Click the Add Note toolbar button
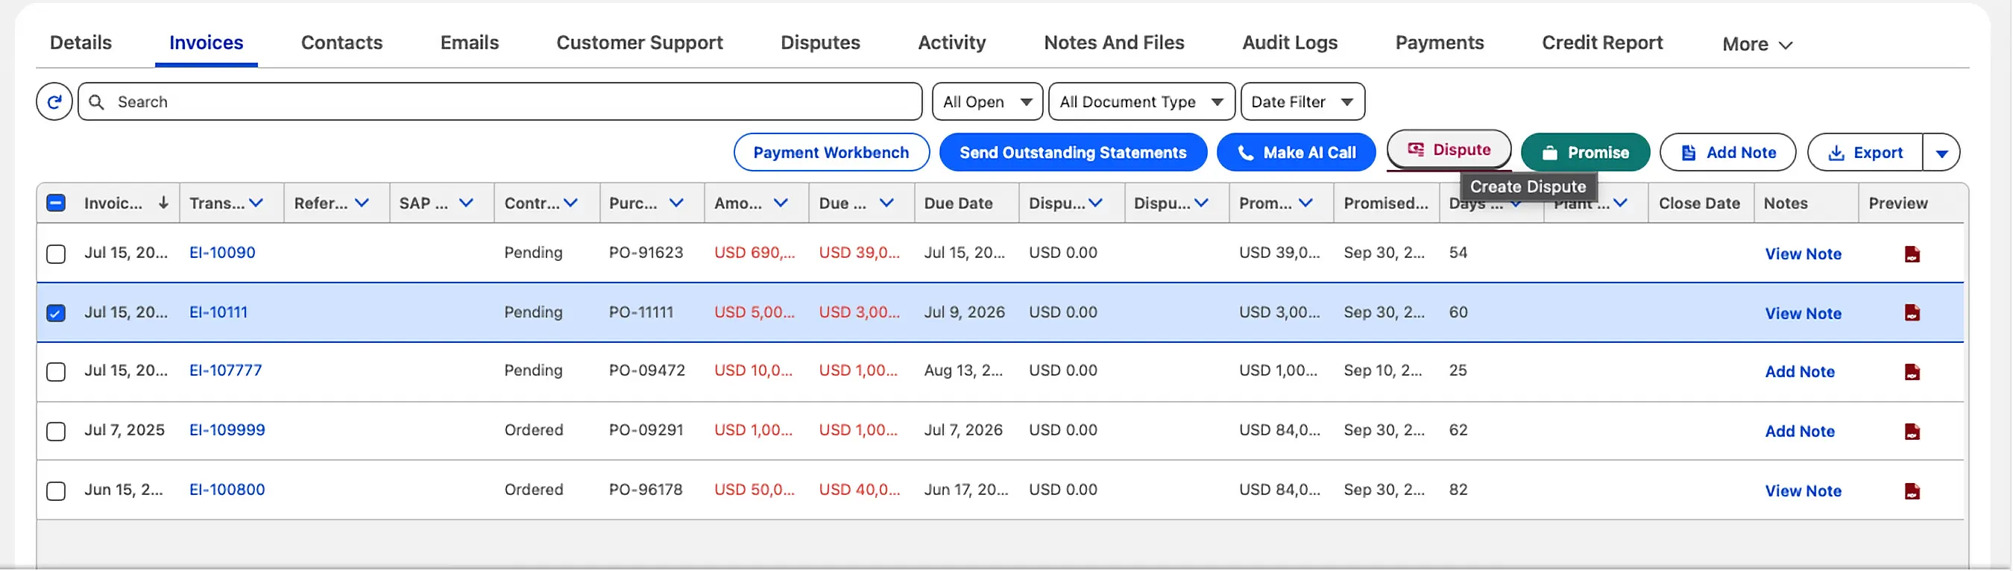This screenshot has height=571, width=2013. click(x=1727, y=152)
